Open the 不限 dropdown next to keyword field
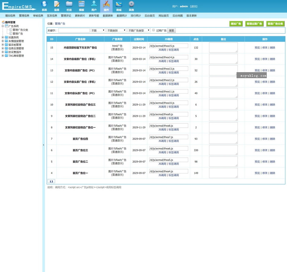This screenshot has height=272, width=287. coord(98,30)
